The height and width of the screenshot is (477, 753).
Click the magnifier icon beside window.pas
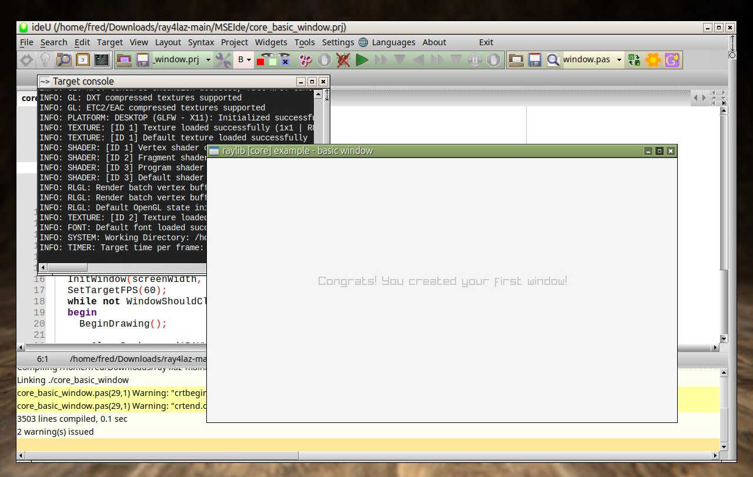pos(553,60)
